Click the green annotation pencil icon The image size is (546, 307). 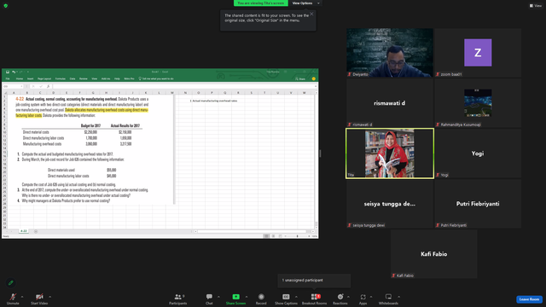click(x=11, y=282)
